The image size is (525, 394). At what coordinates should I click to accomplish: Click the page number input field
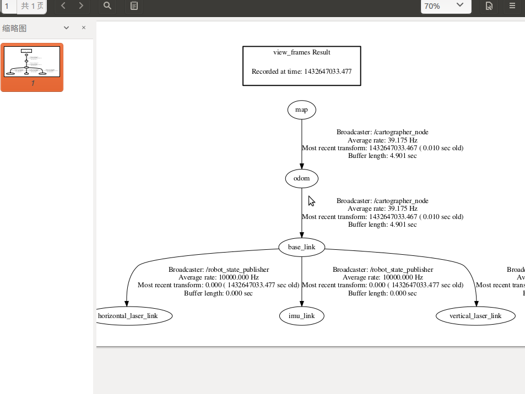click(8, 6)
